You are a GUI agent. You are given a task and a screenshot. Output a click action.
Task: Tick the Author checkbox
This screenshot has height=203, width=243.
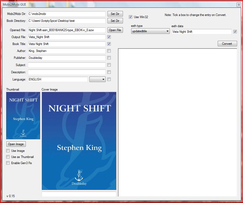pyautogui.click(x=109, y=51)
